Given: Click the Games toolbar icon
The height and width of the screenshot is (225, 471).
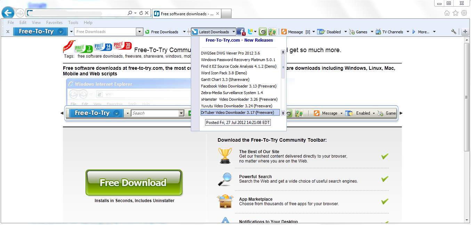Looking at the screenshot, I should pyautogui.click(x=352, y=32).
